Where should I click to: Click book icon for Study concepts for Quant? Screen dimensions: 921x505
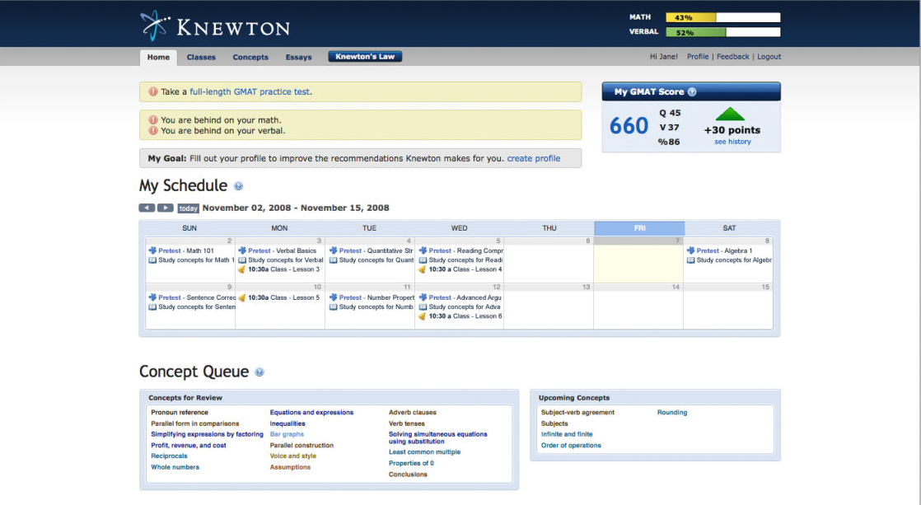click(333, 260)
